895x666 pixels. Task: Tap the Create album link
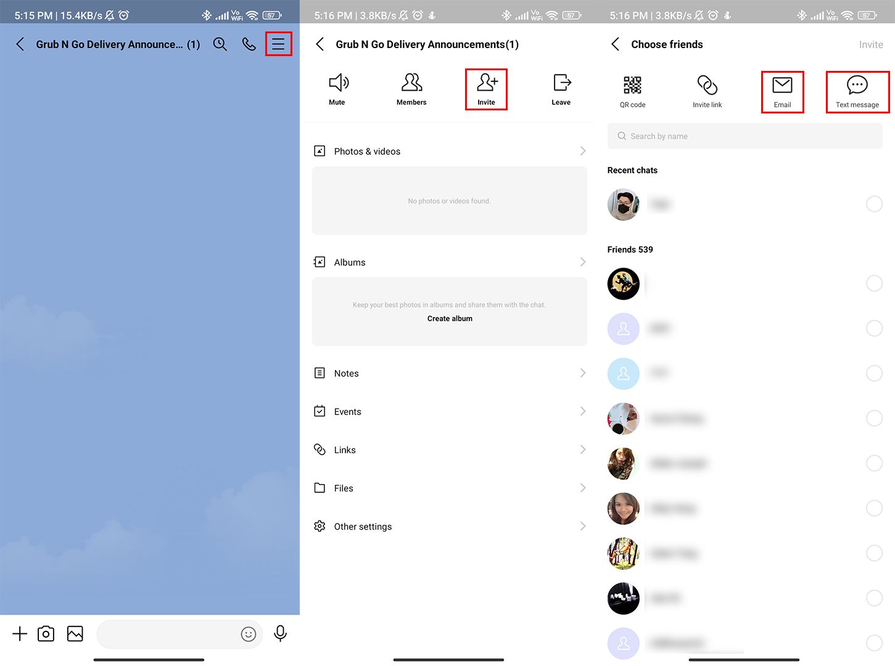click(x=450, y=319)
